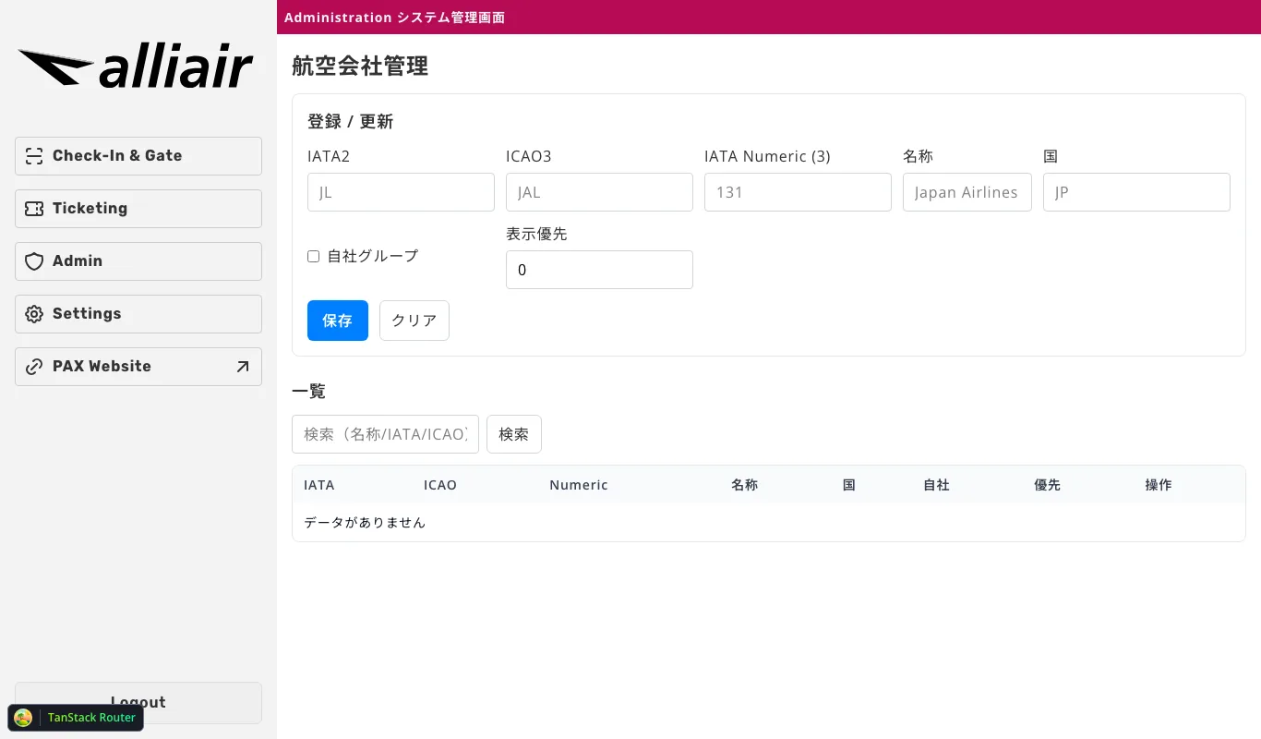Click the PAX Website link icon
This screenshot has width=1261, height=739.
coord(34,367)
